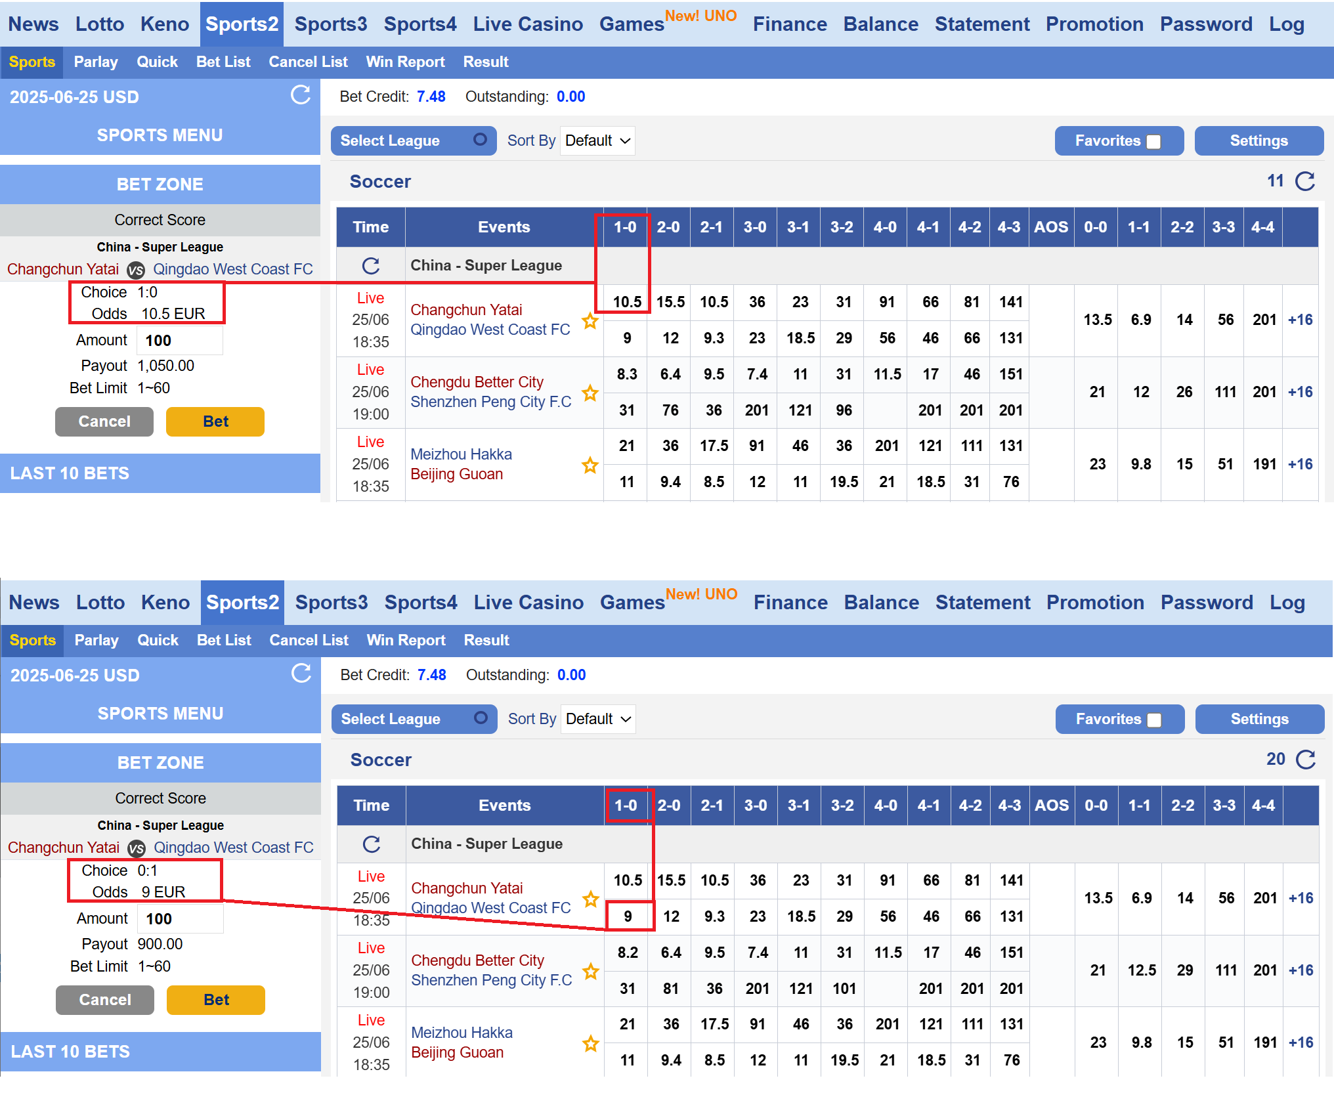Expand +16 more odds for Changchun Yatai top
Image resolution: width=1334 pixels, height=1118 pixels.
click(x=1300, y=320)
